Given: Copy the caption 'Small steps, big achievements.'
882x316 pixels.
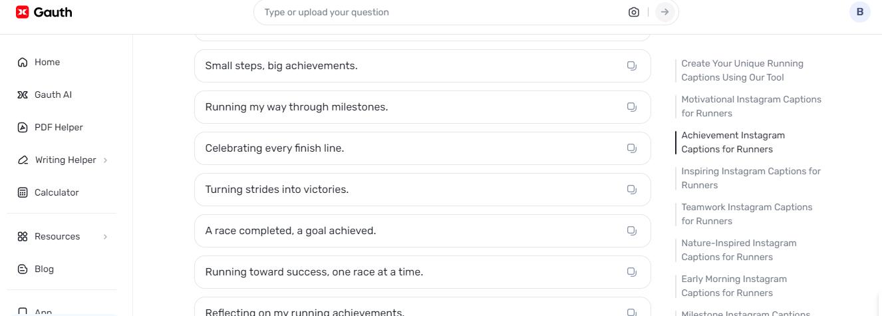Looking at the screenshot, I should [632, 66].
